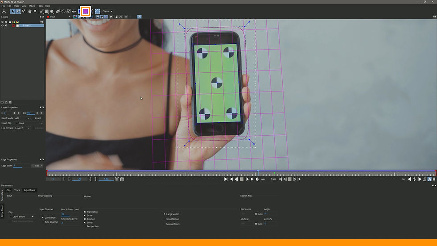Click the Min % Pixels Used field
This screenshot has height=246, width=437.
tap(70, 214)
